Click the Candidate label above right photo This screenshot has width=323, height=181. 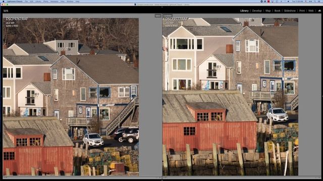[168, 16]
